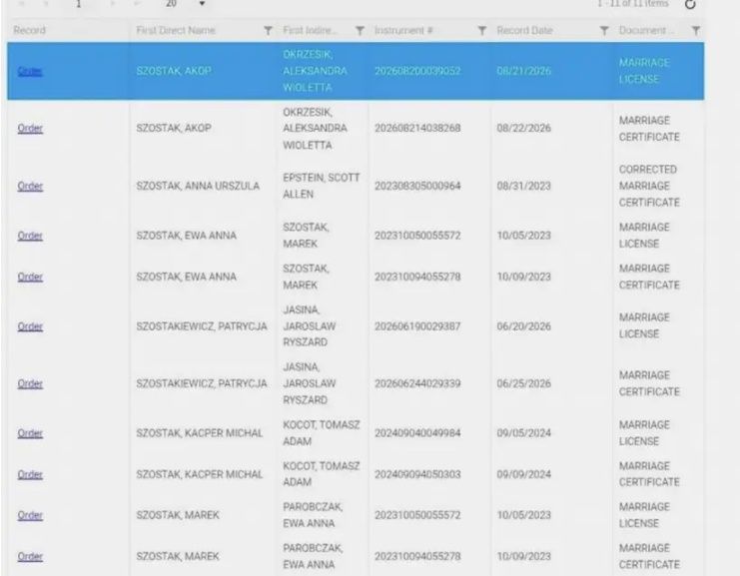The height and width of the screenshot is (576, 740).
Task: Select SZOSTAKIEWICZ, PATRYCJA in the 06/25/2026 row
Action: pyautogui.click(x=202, y=384)
